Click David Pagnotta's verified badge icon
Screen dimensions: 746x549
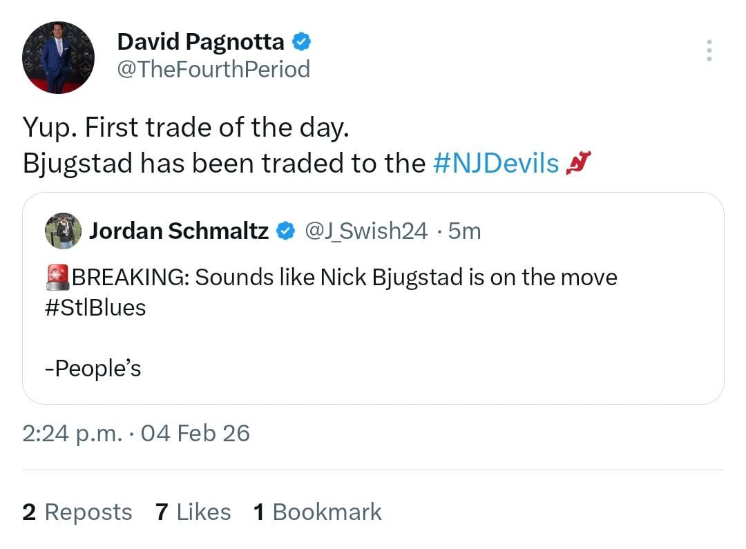click(x=302, y=41)
